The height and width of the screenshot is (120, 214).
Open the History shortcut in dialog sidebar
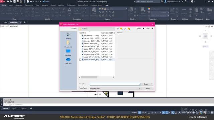click(68, 36)
